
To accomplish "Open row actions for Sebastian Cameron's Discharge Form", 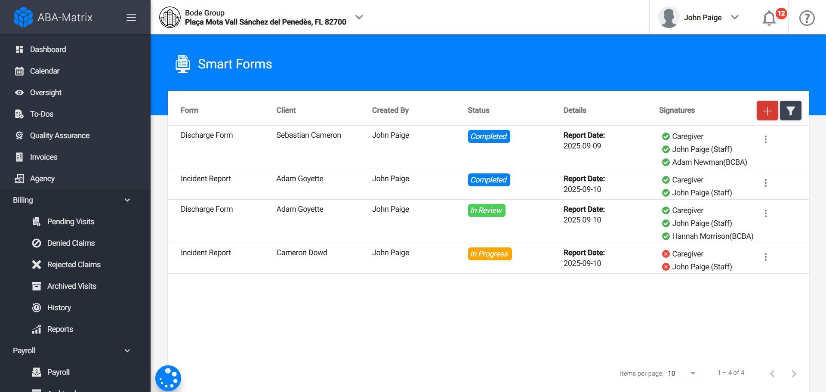I will 765,139.
